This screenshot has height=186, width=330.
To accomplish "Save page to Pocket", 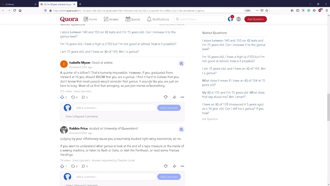I will [x=262, y=11].
